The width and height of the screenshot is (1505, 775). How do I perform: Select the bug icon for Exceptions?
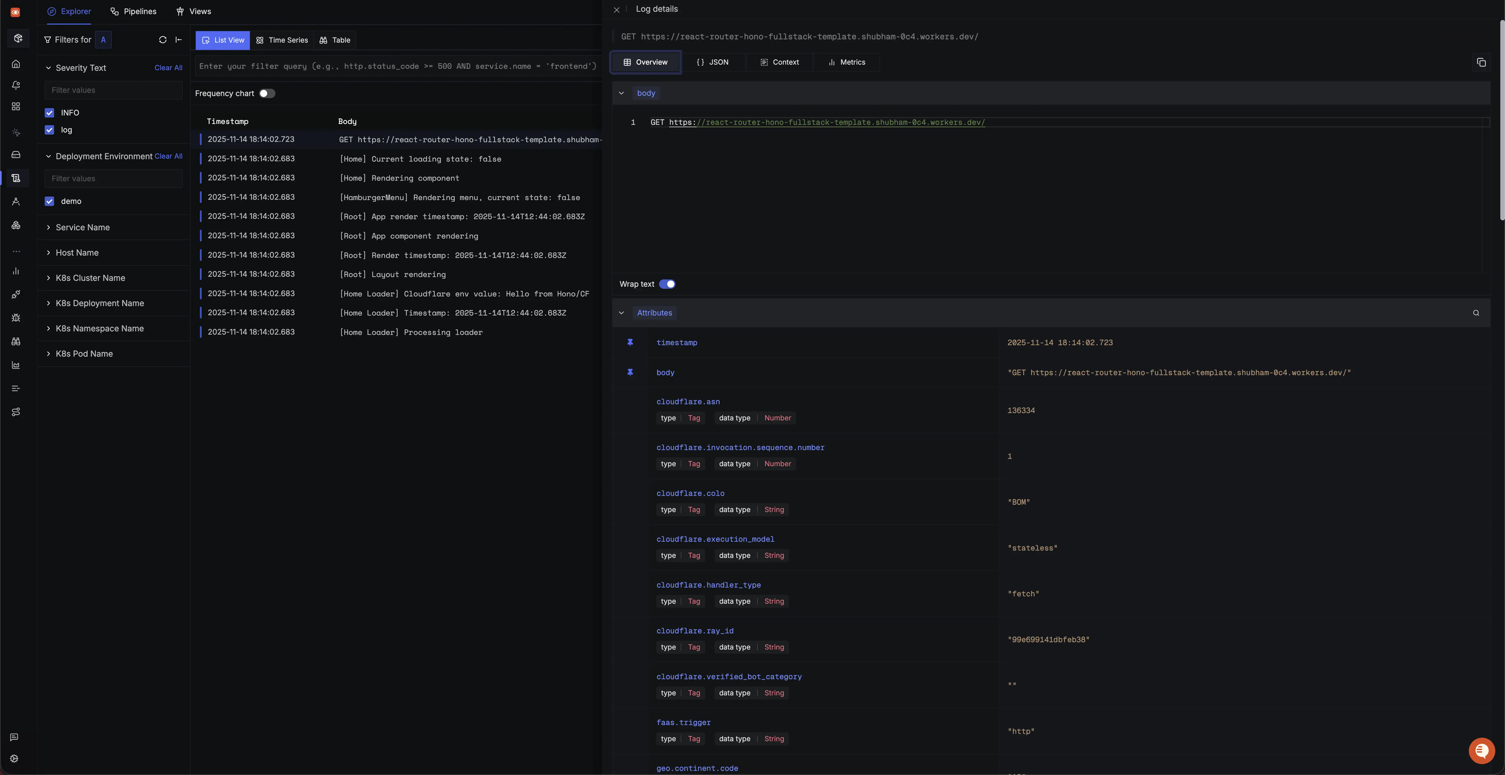pyautogui.click(x=16, y=318)
